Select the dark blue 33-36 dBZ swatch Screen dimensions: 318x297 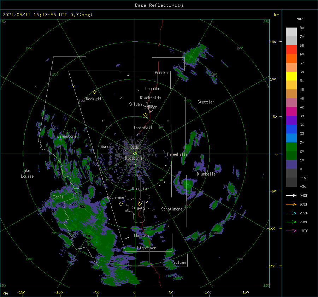click(291, 129)
